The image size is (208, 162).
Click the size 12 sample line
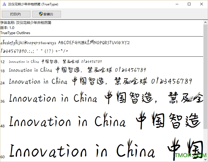tap(55, 62)
